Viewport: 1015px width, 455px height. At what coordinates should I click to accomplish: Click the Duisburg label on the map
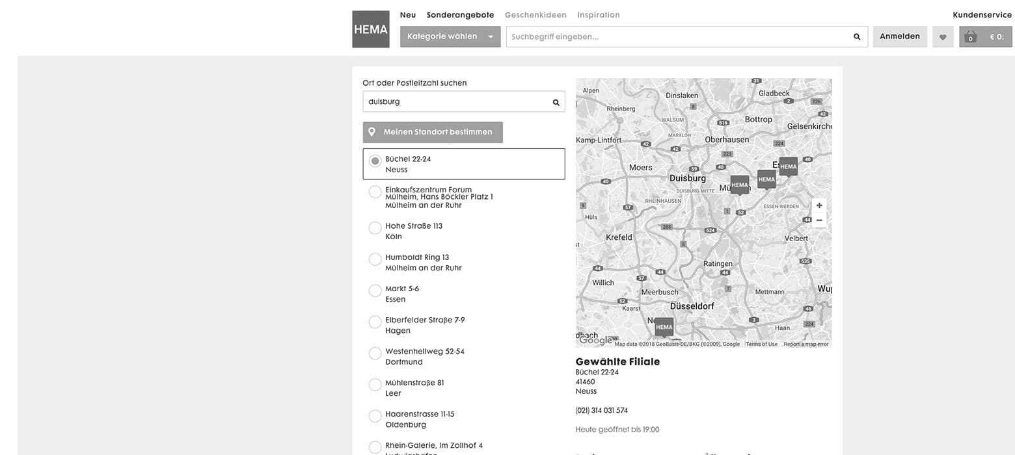tap(688, 178)
